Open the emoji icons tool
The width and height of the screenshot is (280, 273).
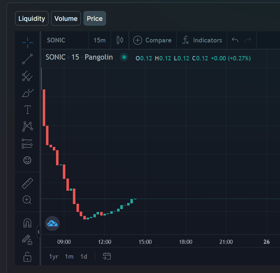27,160
